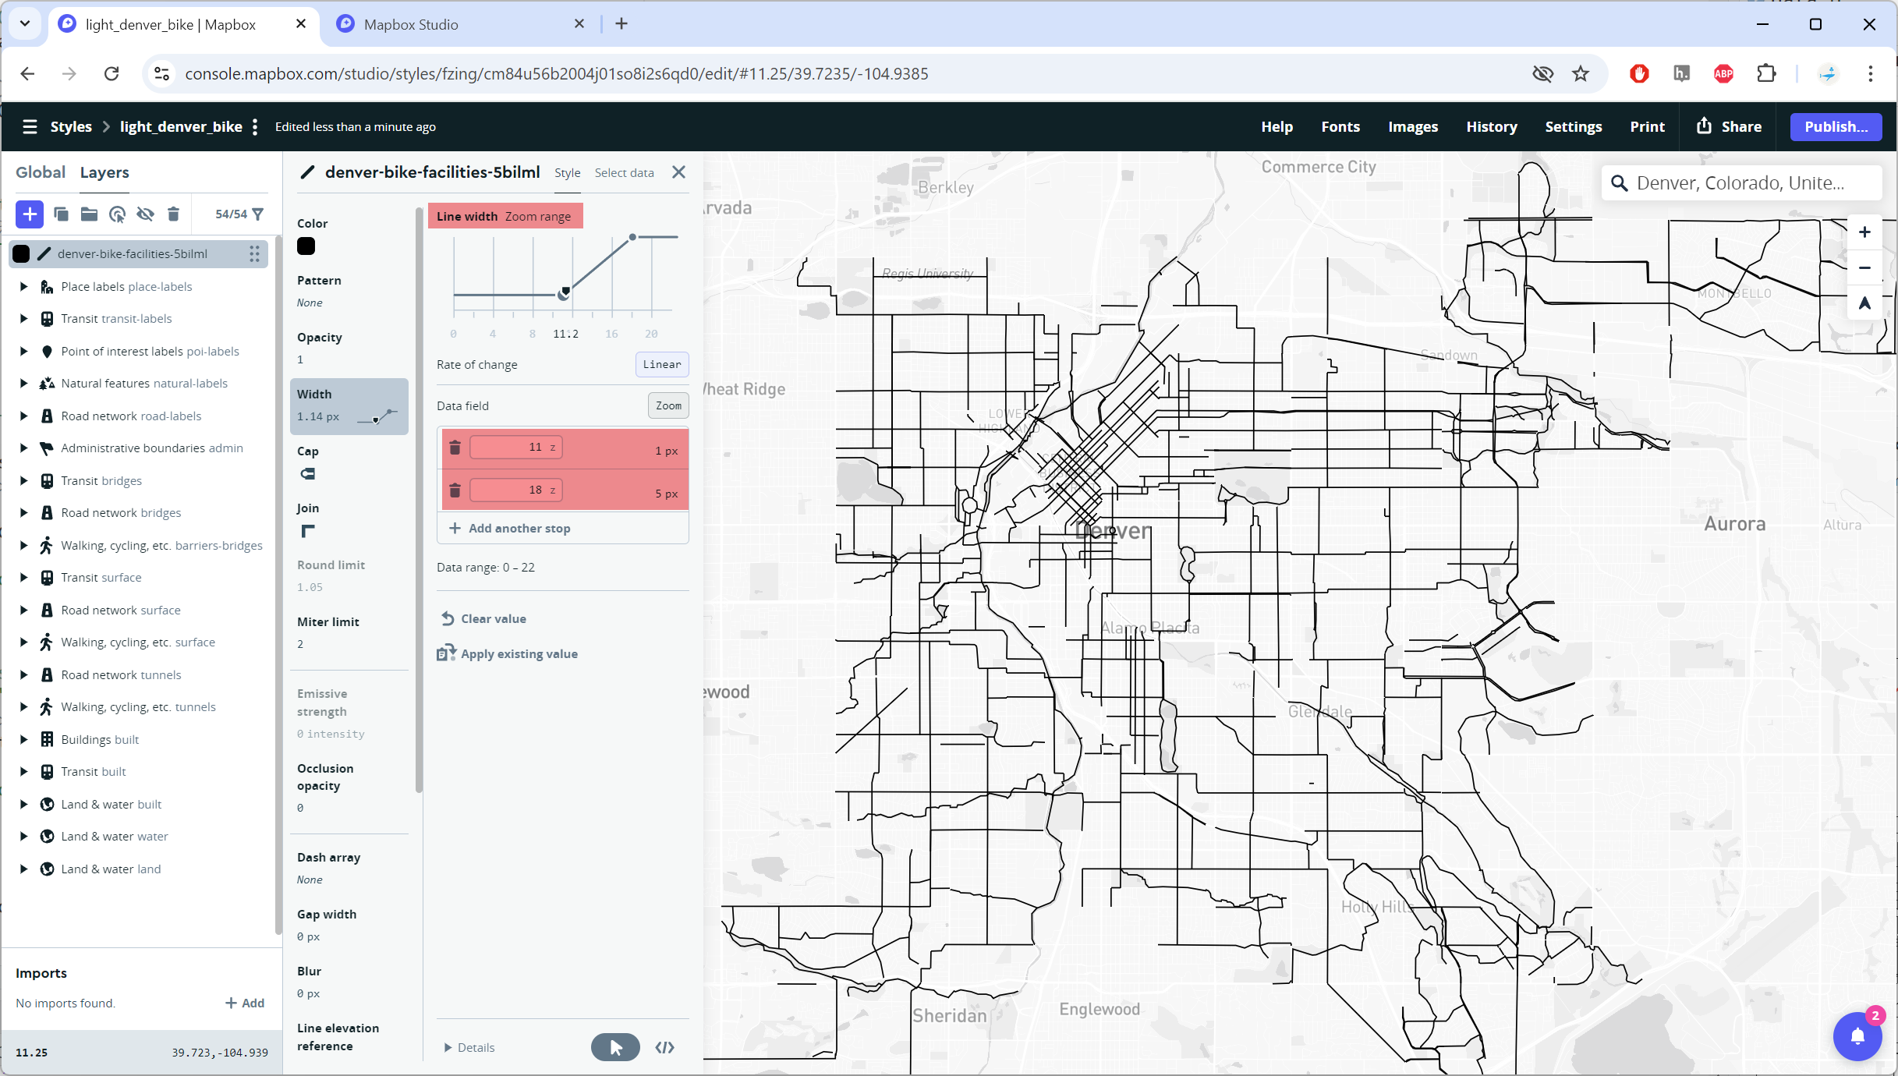This screenshot has width=1898, height=1076.
Task: Click the code view icon
Action: click(x=664, y=1047)
